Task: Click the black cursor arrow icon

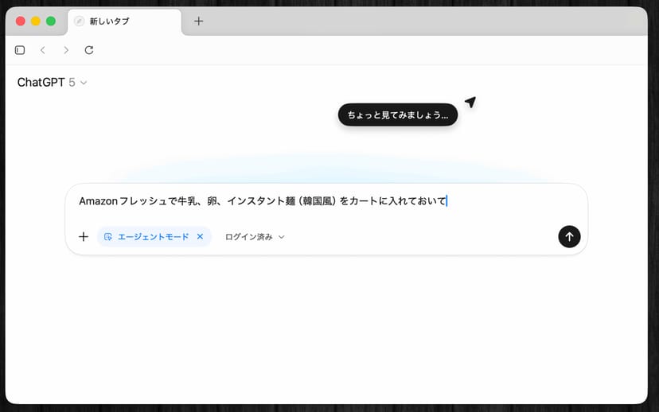Action: [x=470, y=103]
